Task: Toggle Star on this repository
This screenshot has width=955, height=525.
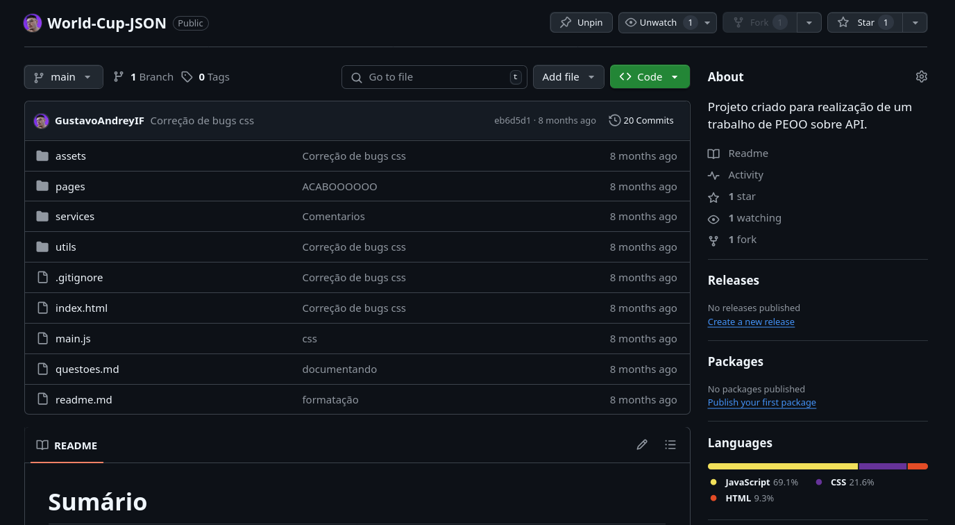Action: point(865,22)
